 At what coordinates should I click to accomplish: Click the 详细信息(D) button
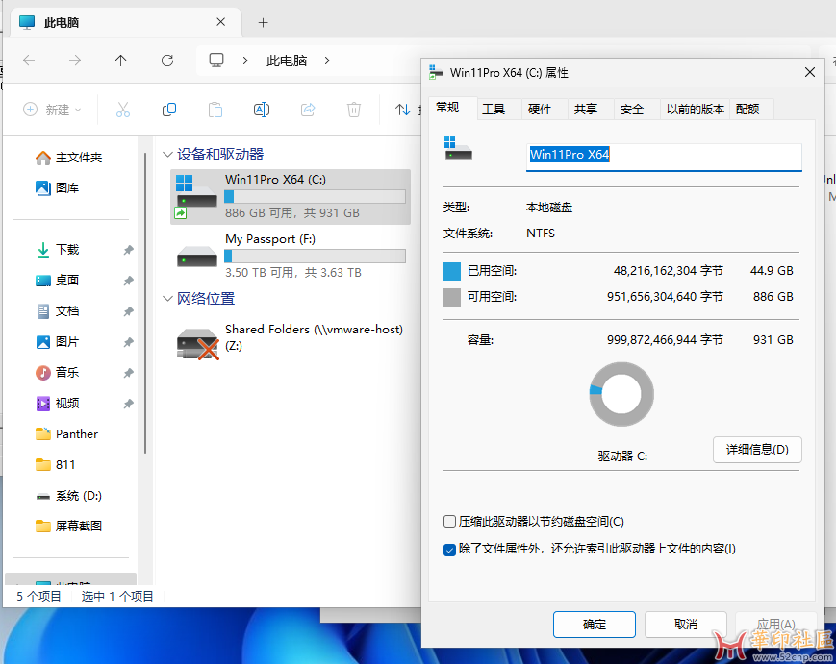[x=757, y=450]
